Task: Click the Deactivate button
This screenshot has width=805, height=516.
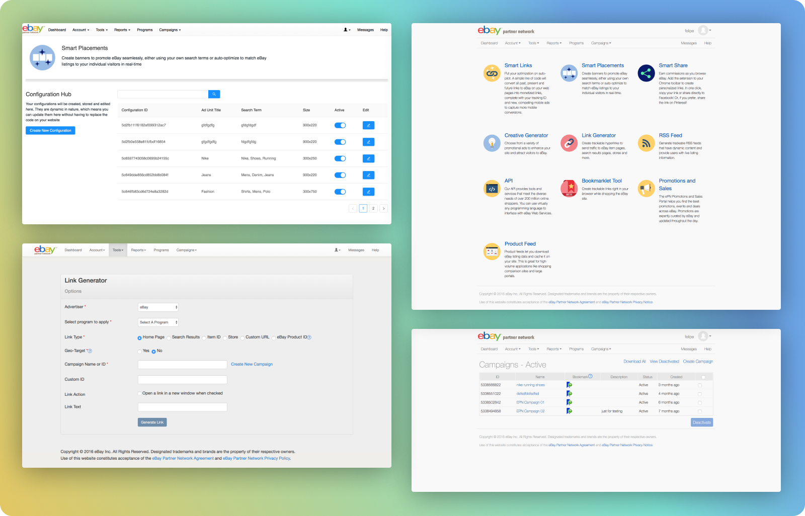Action: 702,422
